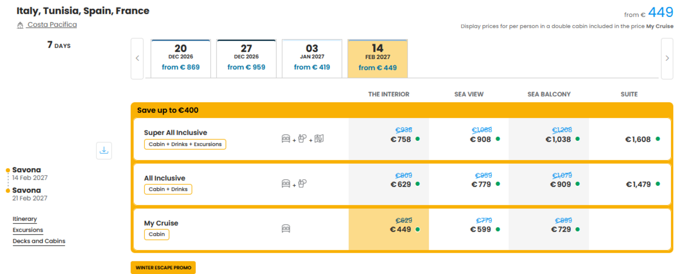Viewport: 678px width, 274px height.
Task: Click the download itinerary icon
Action: click(104, 151)
